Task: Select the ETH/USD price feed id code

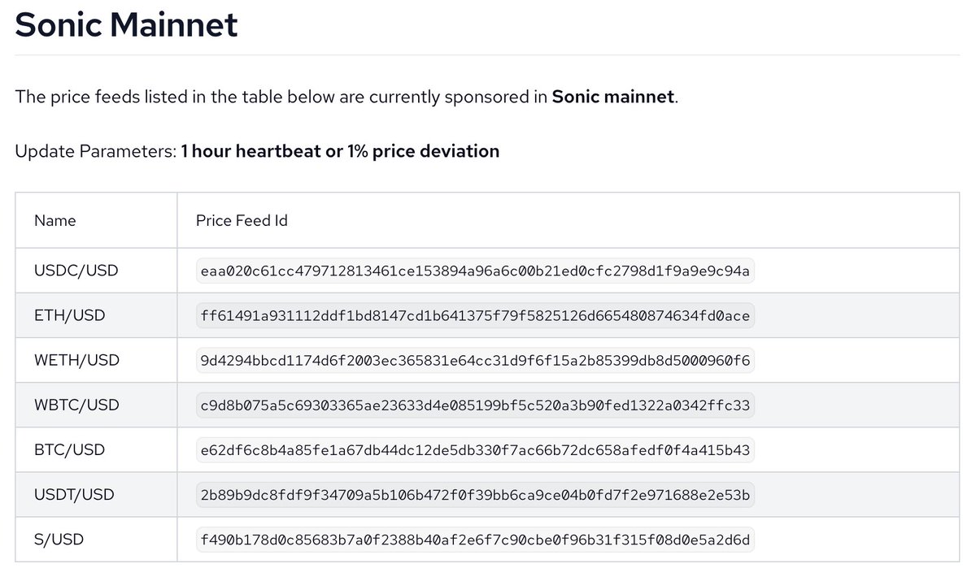Action: tap(476, 315)
